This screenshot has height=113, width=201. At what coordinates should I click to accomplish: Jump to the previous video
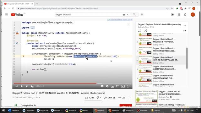click(17, 86)
